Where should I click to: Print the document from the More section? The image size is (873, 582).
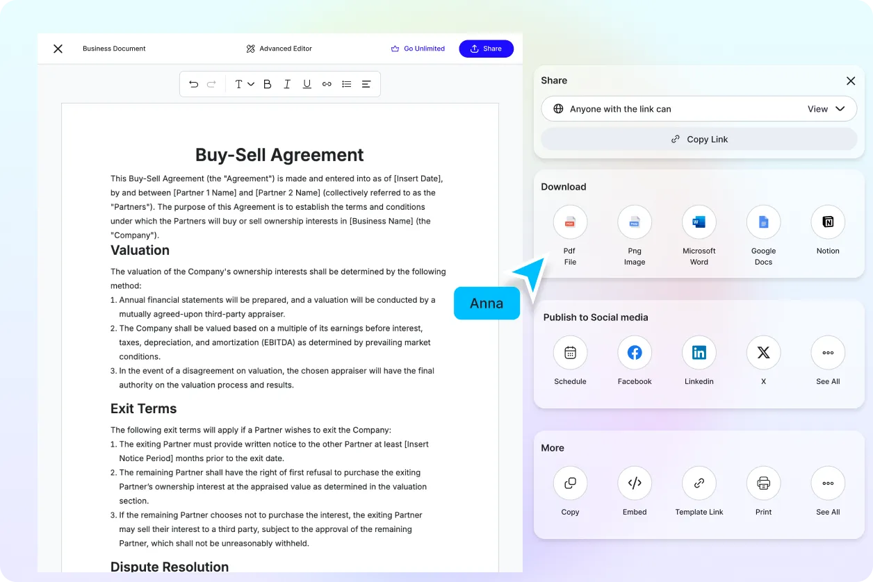tap(763, 483)
